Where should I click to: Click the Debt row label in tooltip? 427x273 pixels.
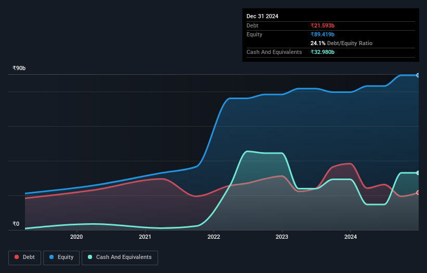(252, 25)
